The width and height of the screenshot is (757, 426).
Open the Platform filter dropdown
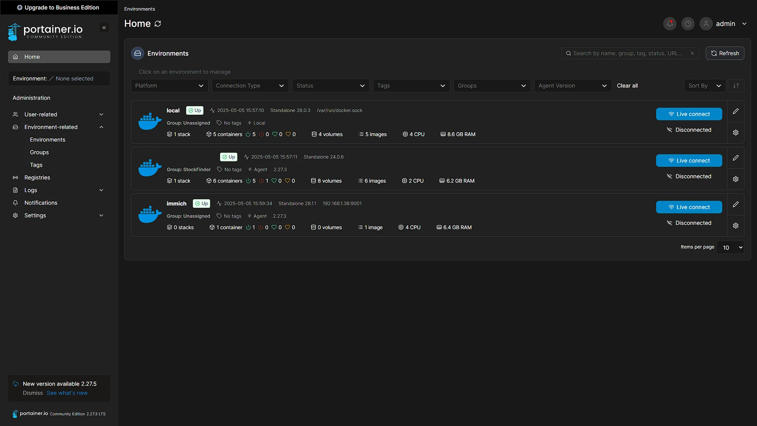(169, 86)
